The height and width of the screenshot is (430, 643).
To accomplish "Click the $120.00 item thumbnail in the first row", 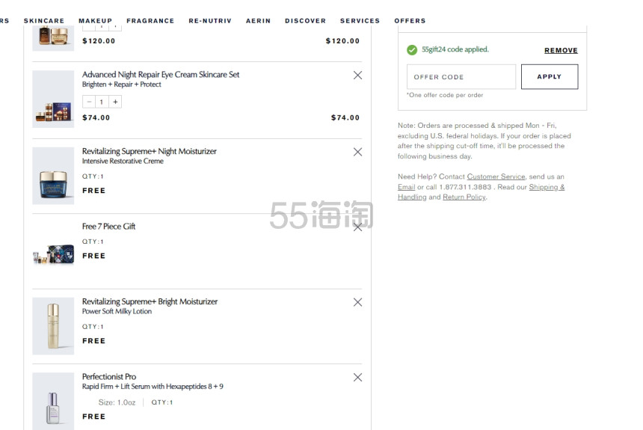I will coord(53,37).
